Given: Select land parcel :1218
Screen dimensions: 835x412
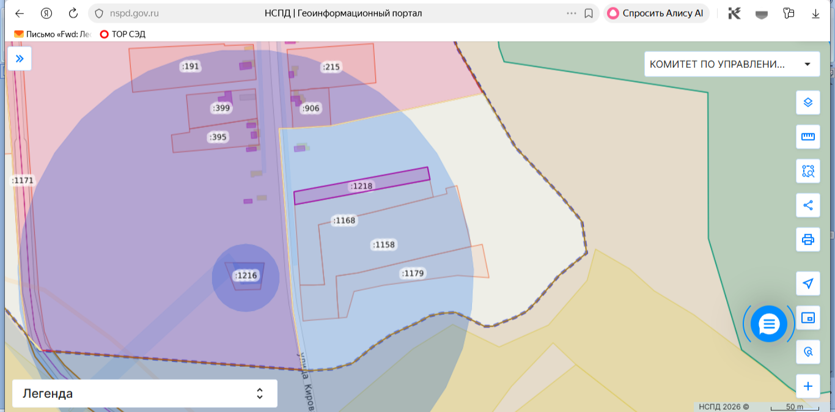Looking at the screenshot, I should pos(361,186).
